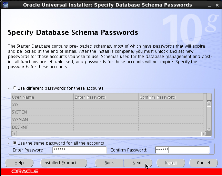Click horizontal scroll left arrow
This screenshot has height=176, width=222.
point(14,134)
